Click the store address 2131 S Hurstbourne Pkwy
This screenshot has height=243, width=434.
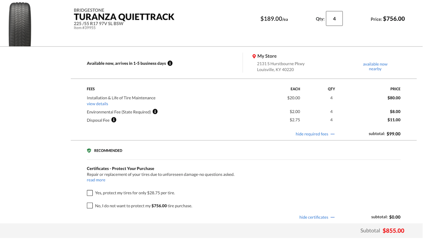coord(281,64)
